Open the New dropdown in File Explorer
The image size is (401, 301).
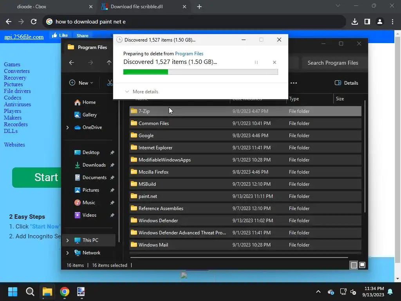click(81, 83)
